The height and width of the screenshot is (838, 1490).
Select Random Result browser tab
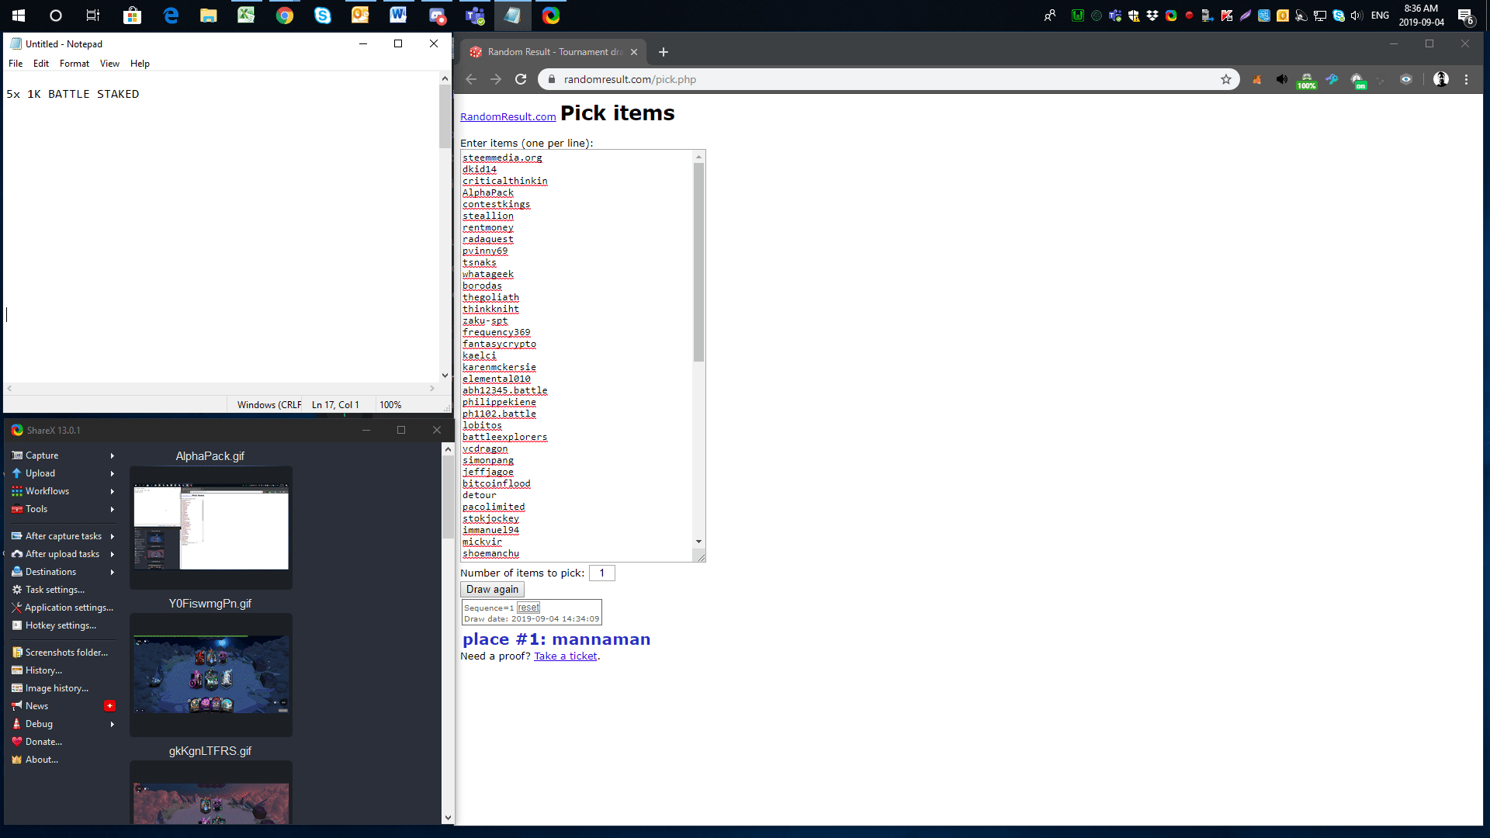554,52
